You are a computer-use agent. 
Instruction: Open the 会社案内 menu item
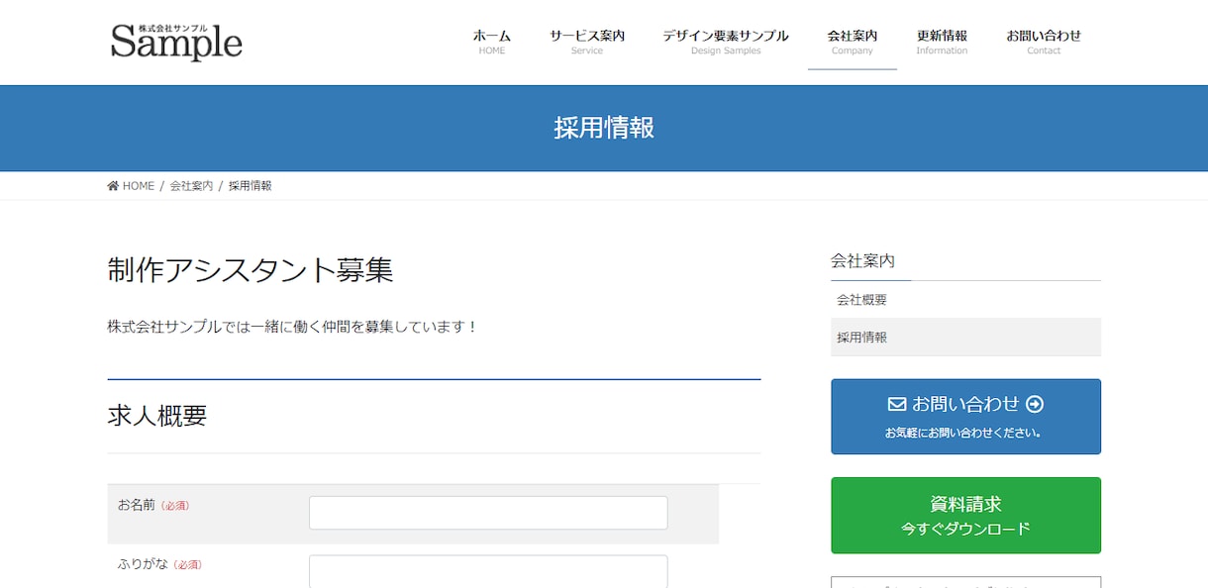point(853,42)
